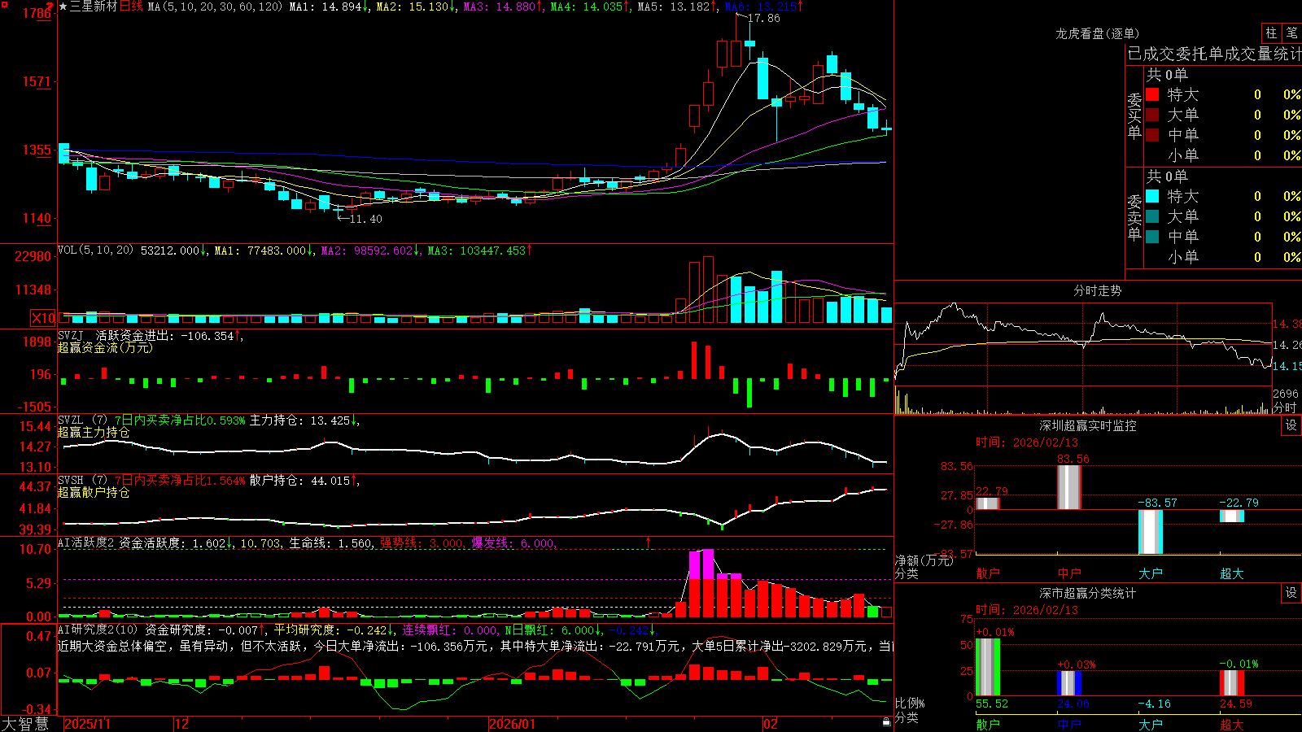Click the 委卖单 section label
Image resolution: width=1302 pixels, height=732 pixels.
tap(1134, 217)
